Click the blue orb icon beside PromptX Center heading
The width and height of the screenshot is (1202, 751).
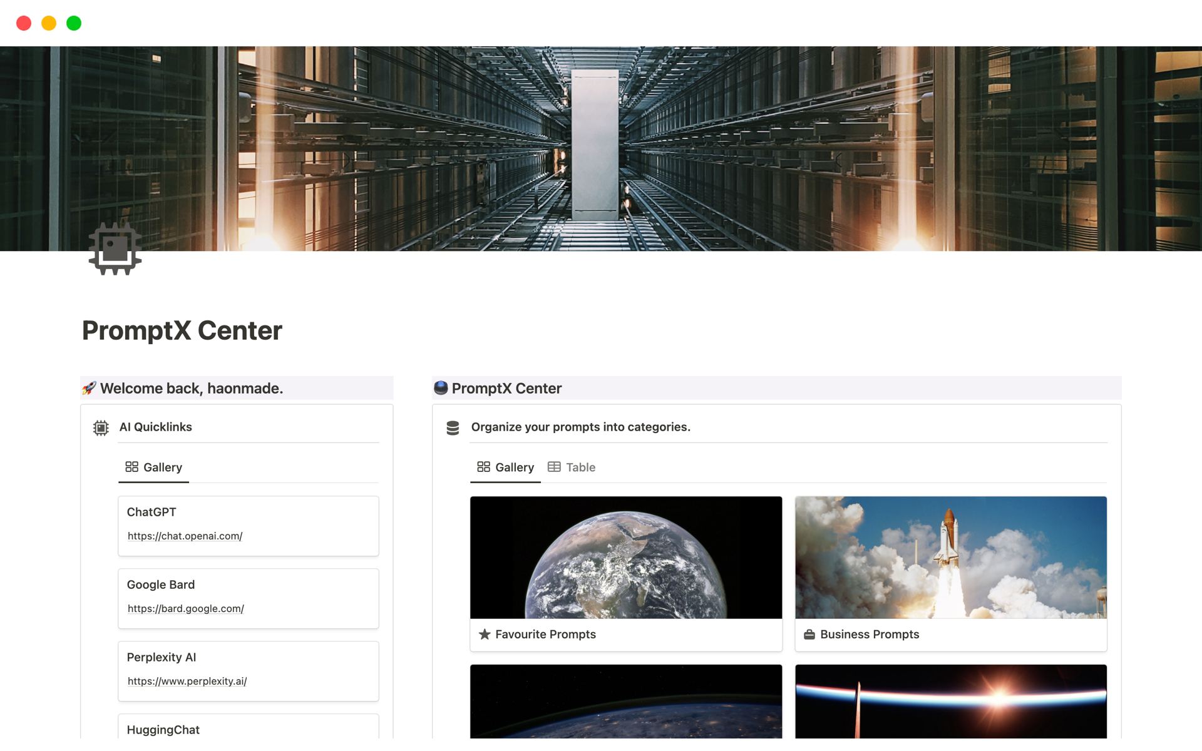pyautogui.click(x=441, y=388)
